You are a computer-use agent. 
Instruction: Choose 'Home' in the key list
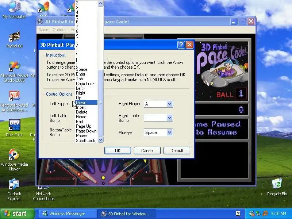click(87, 117)
